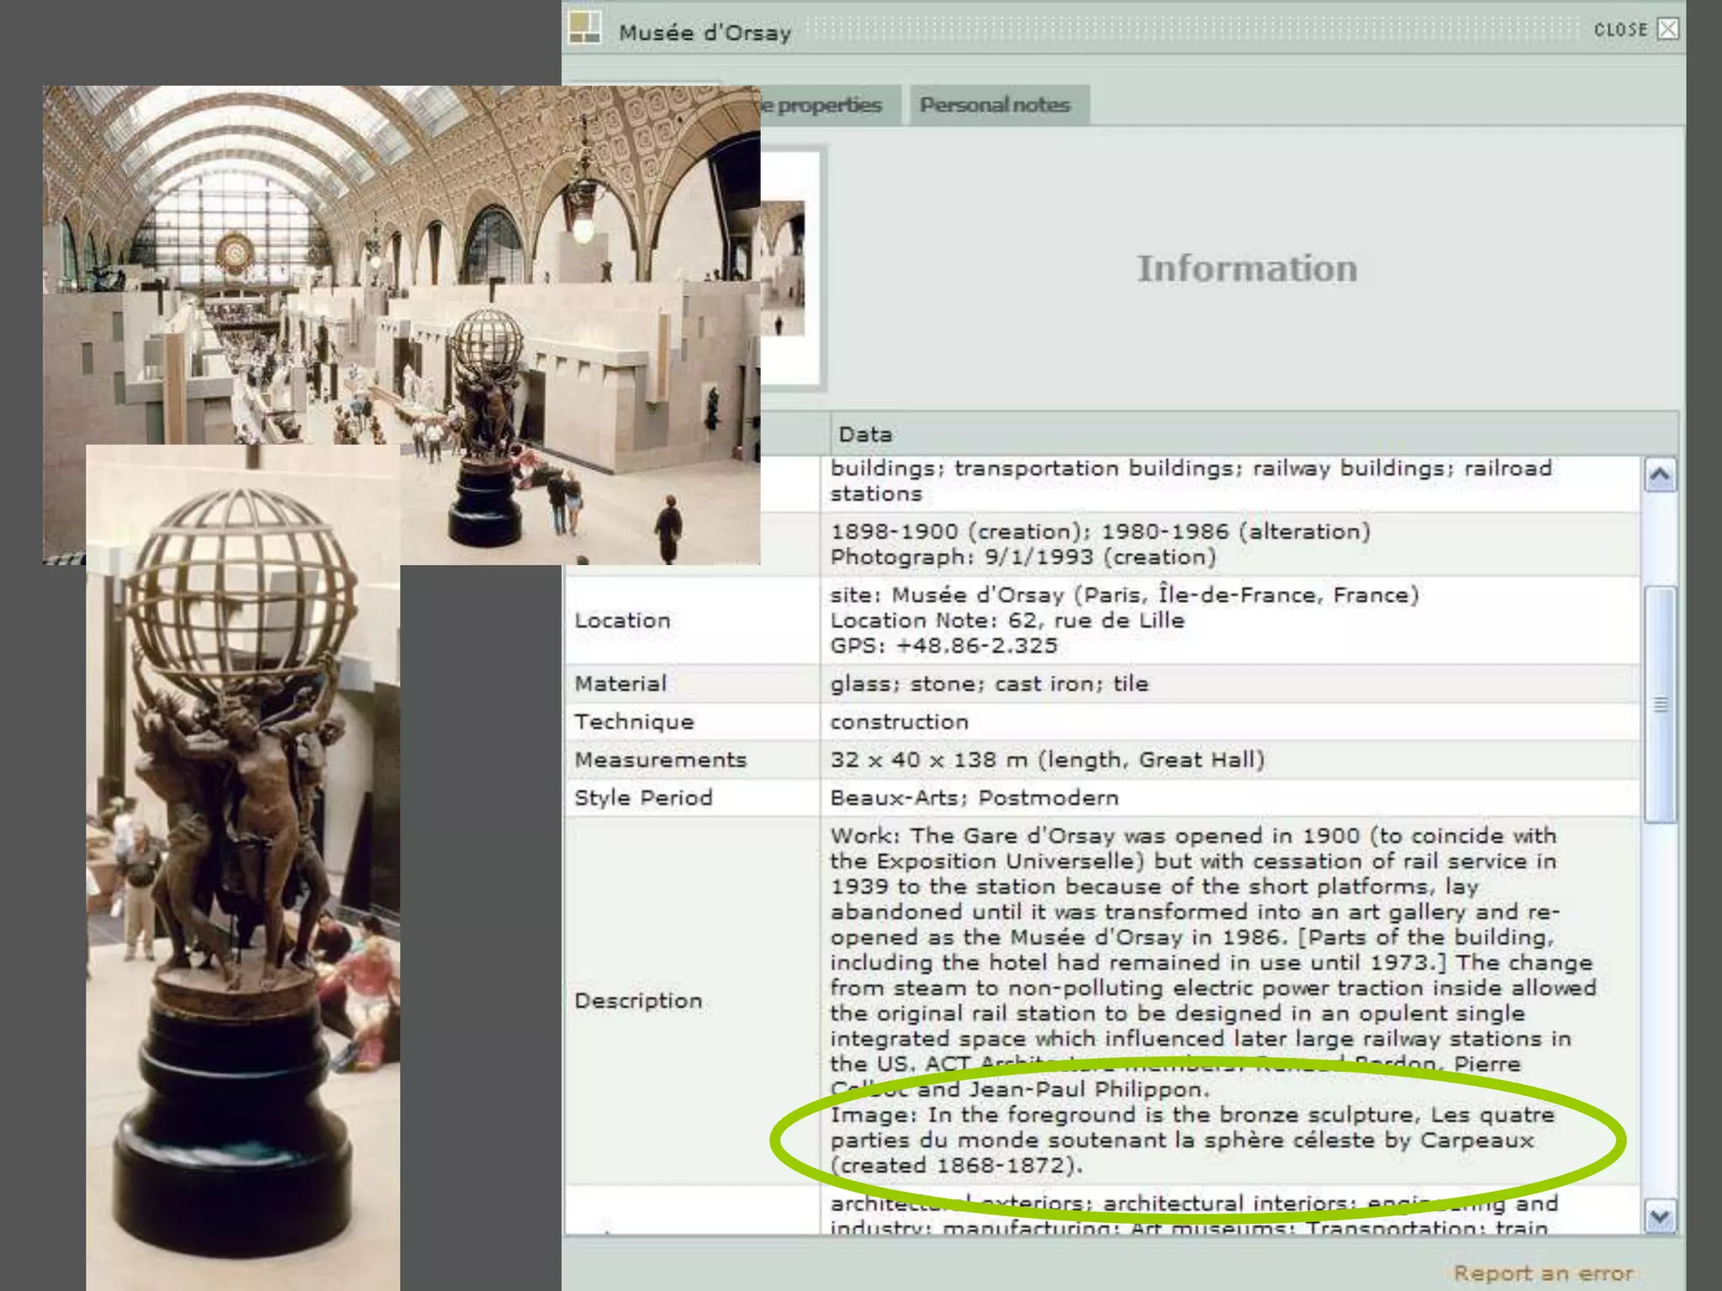The image size is (1722, 1291).
Task: Click the Measurements row label
Action: (x=660, y=760)
